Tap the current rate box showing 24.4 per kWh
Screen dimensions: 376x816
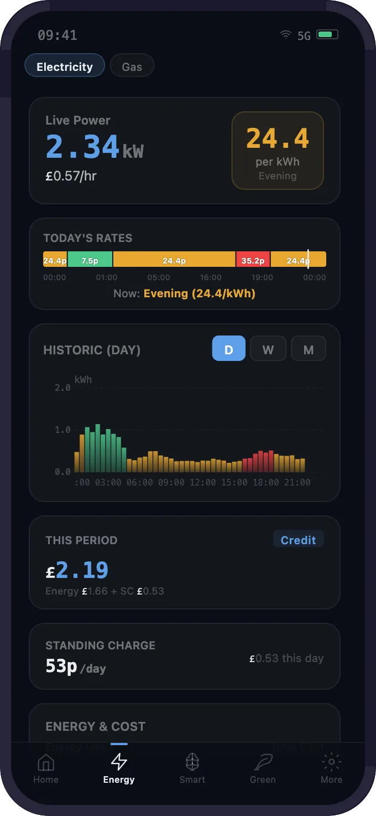click(x=278, y=149)
